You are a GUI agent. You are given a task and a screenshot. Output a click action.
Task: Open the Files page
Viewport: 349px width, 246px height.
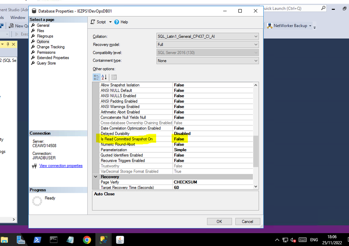(40, 31)
